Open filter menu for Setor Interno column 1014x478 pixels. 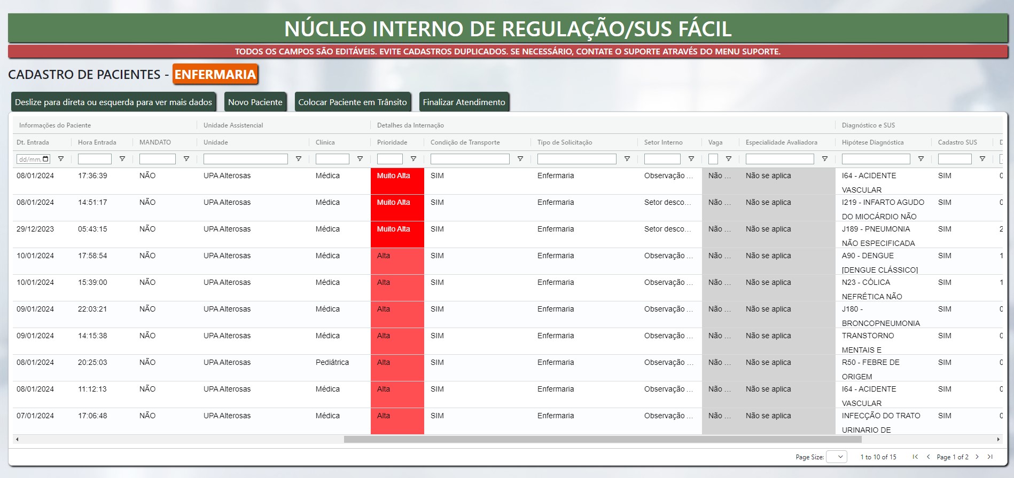pyautogui.click(x=691, y=159)
